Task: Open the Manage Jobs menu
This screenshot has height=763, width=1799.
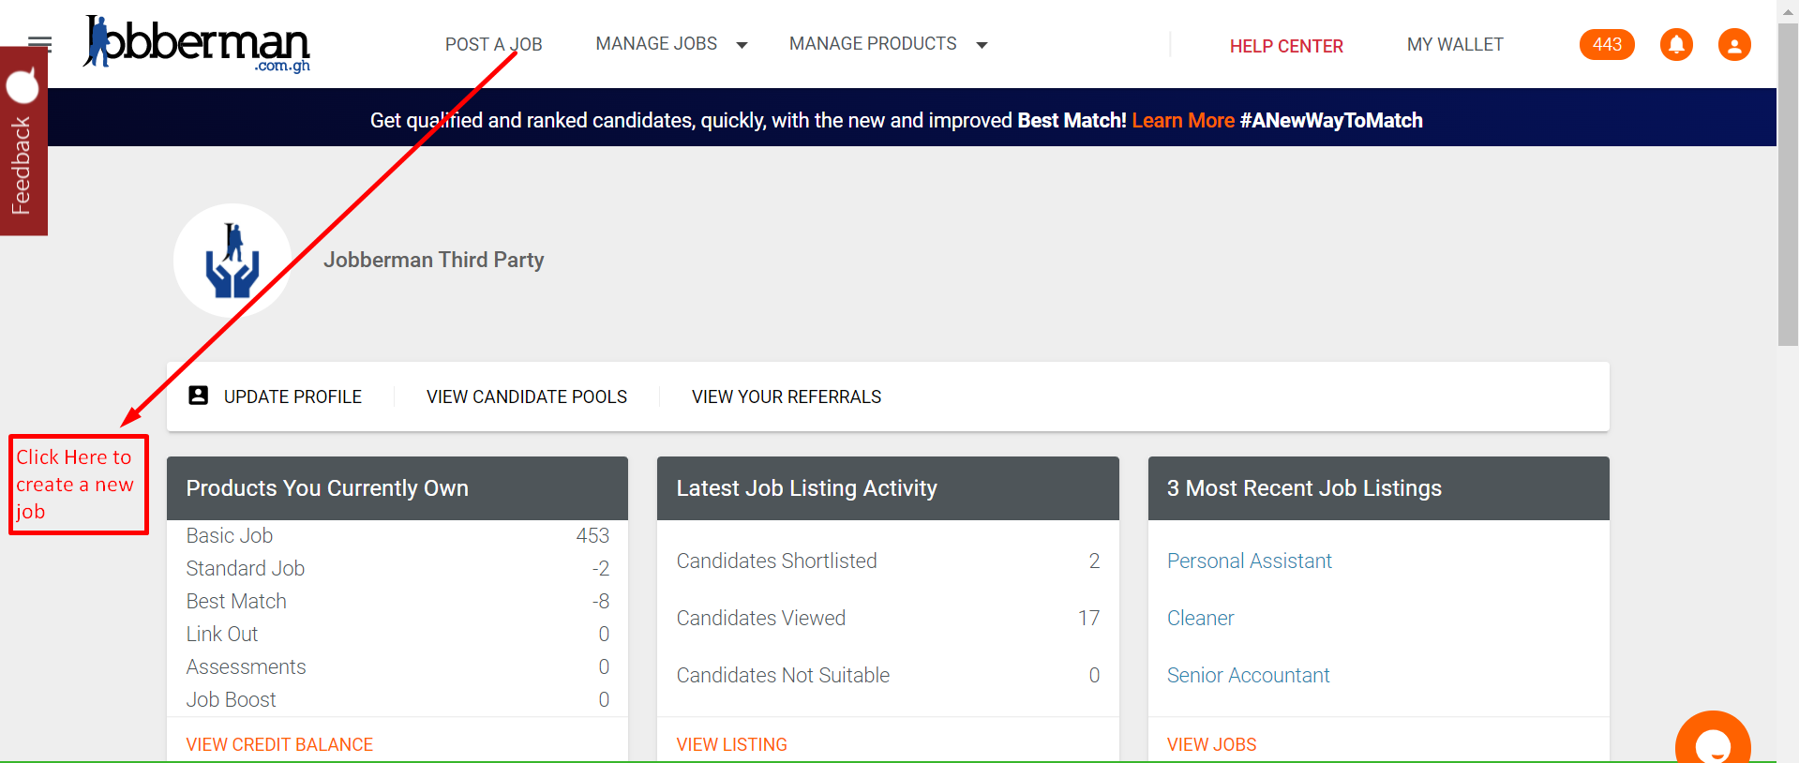Action: tap(656, 44)
